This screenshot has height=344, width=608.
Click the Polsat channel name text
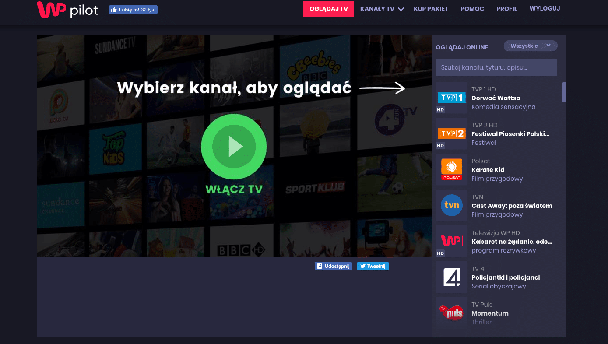click(481, 161)
